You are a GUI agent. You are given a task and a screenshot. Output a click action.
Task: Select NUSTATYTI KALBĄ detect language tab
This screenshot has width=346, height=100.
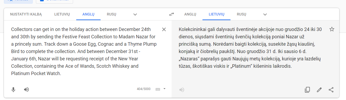pyautogui.click(x=26, y=14)
